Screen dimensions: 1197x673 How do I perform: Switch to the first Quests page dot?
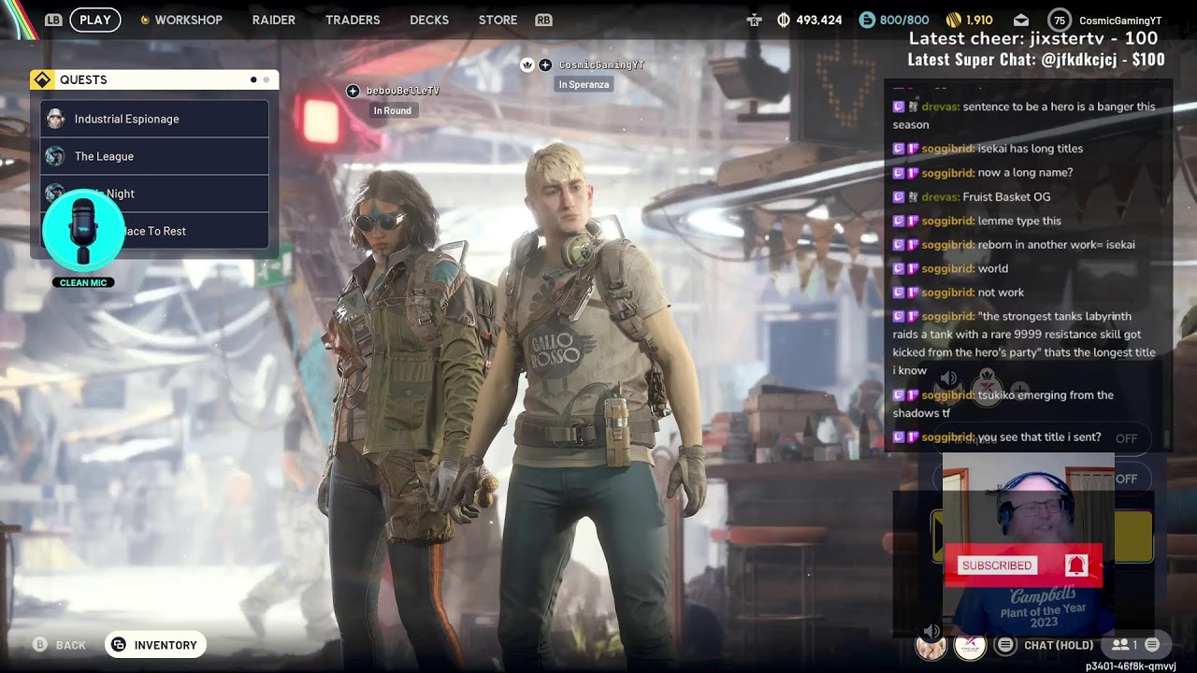point(253,79)
